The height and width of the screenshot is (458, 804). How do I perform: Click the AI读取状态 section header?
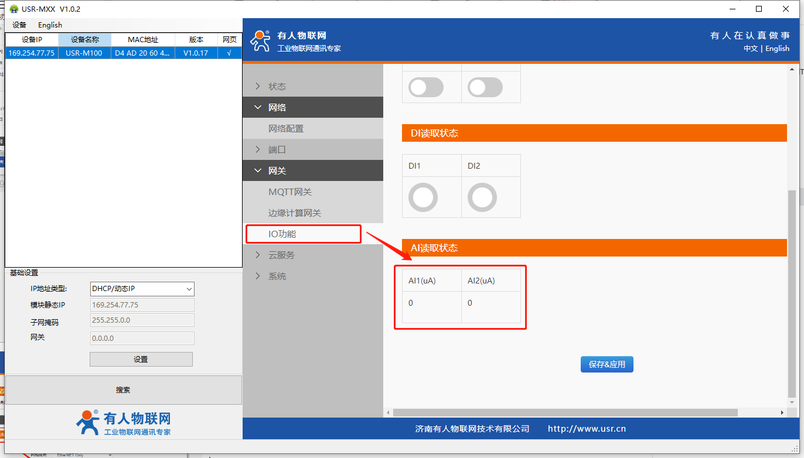click(594, 248)
